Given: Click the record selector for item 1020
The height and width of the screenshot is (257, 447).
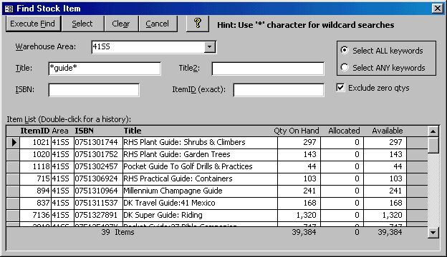Looking at the screenshot, I should click(x=13, y=154).
